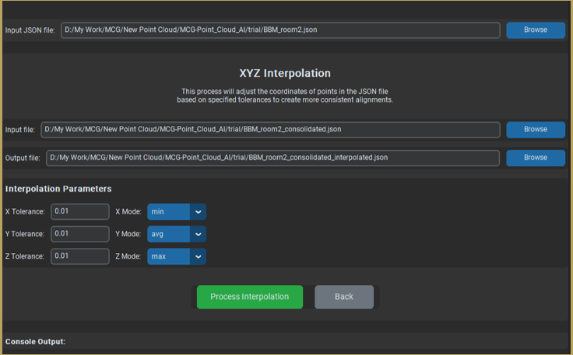Click the X Tolerance label
Viewport: 573px width, 355px height.
tap(25, 212)
